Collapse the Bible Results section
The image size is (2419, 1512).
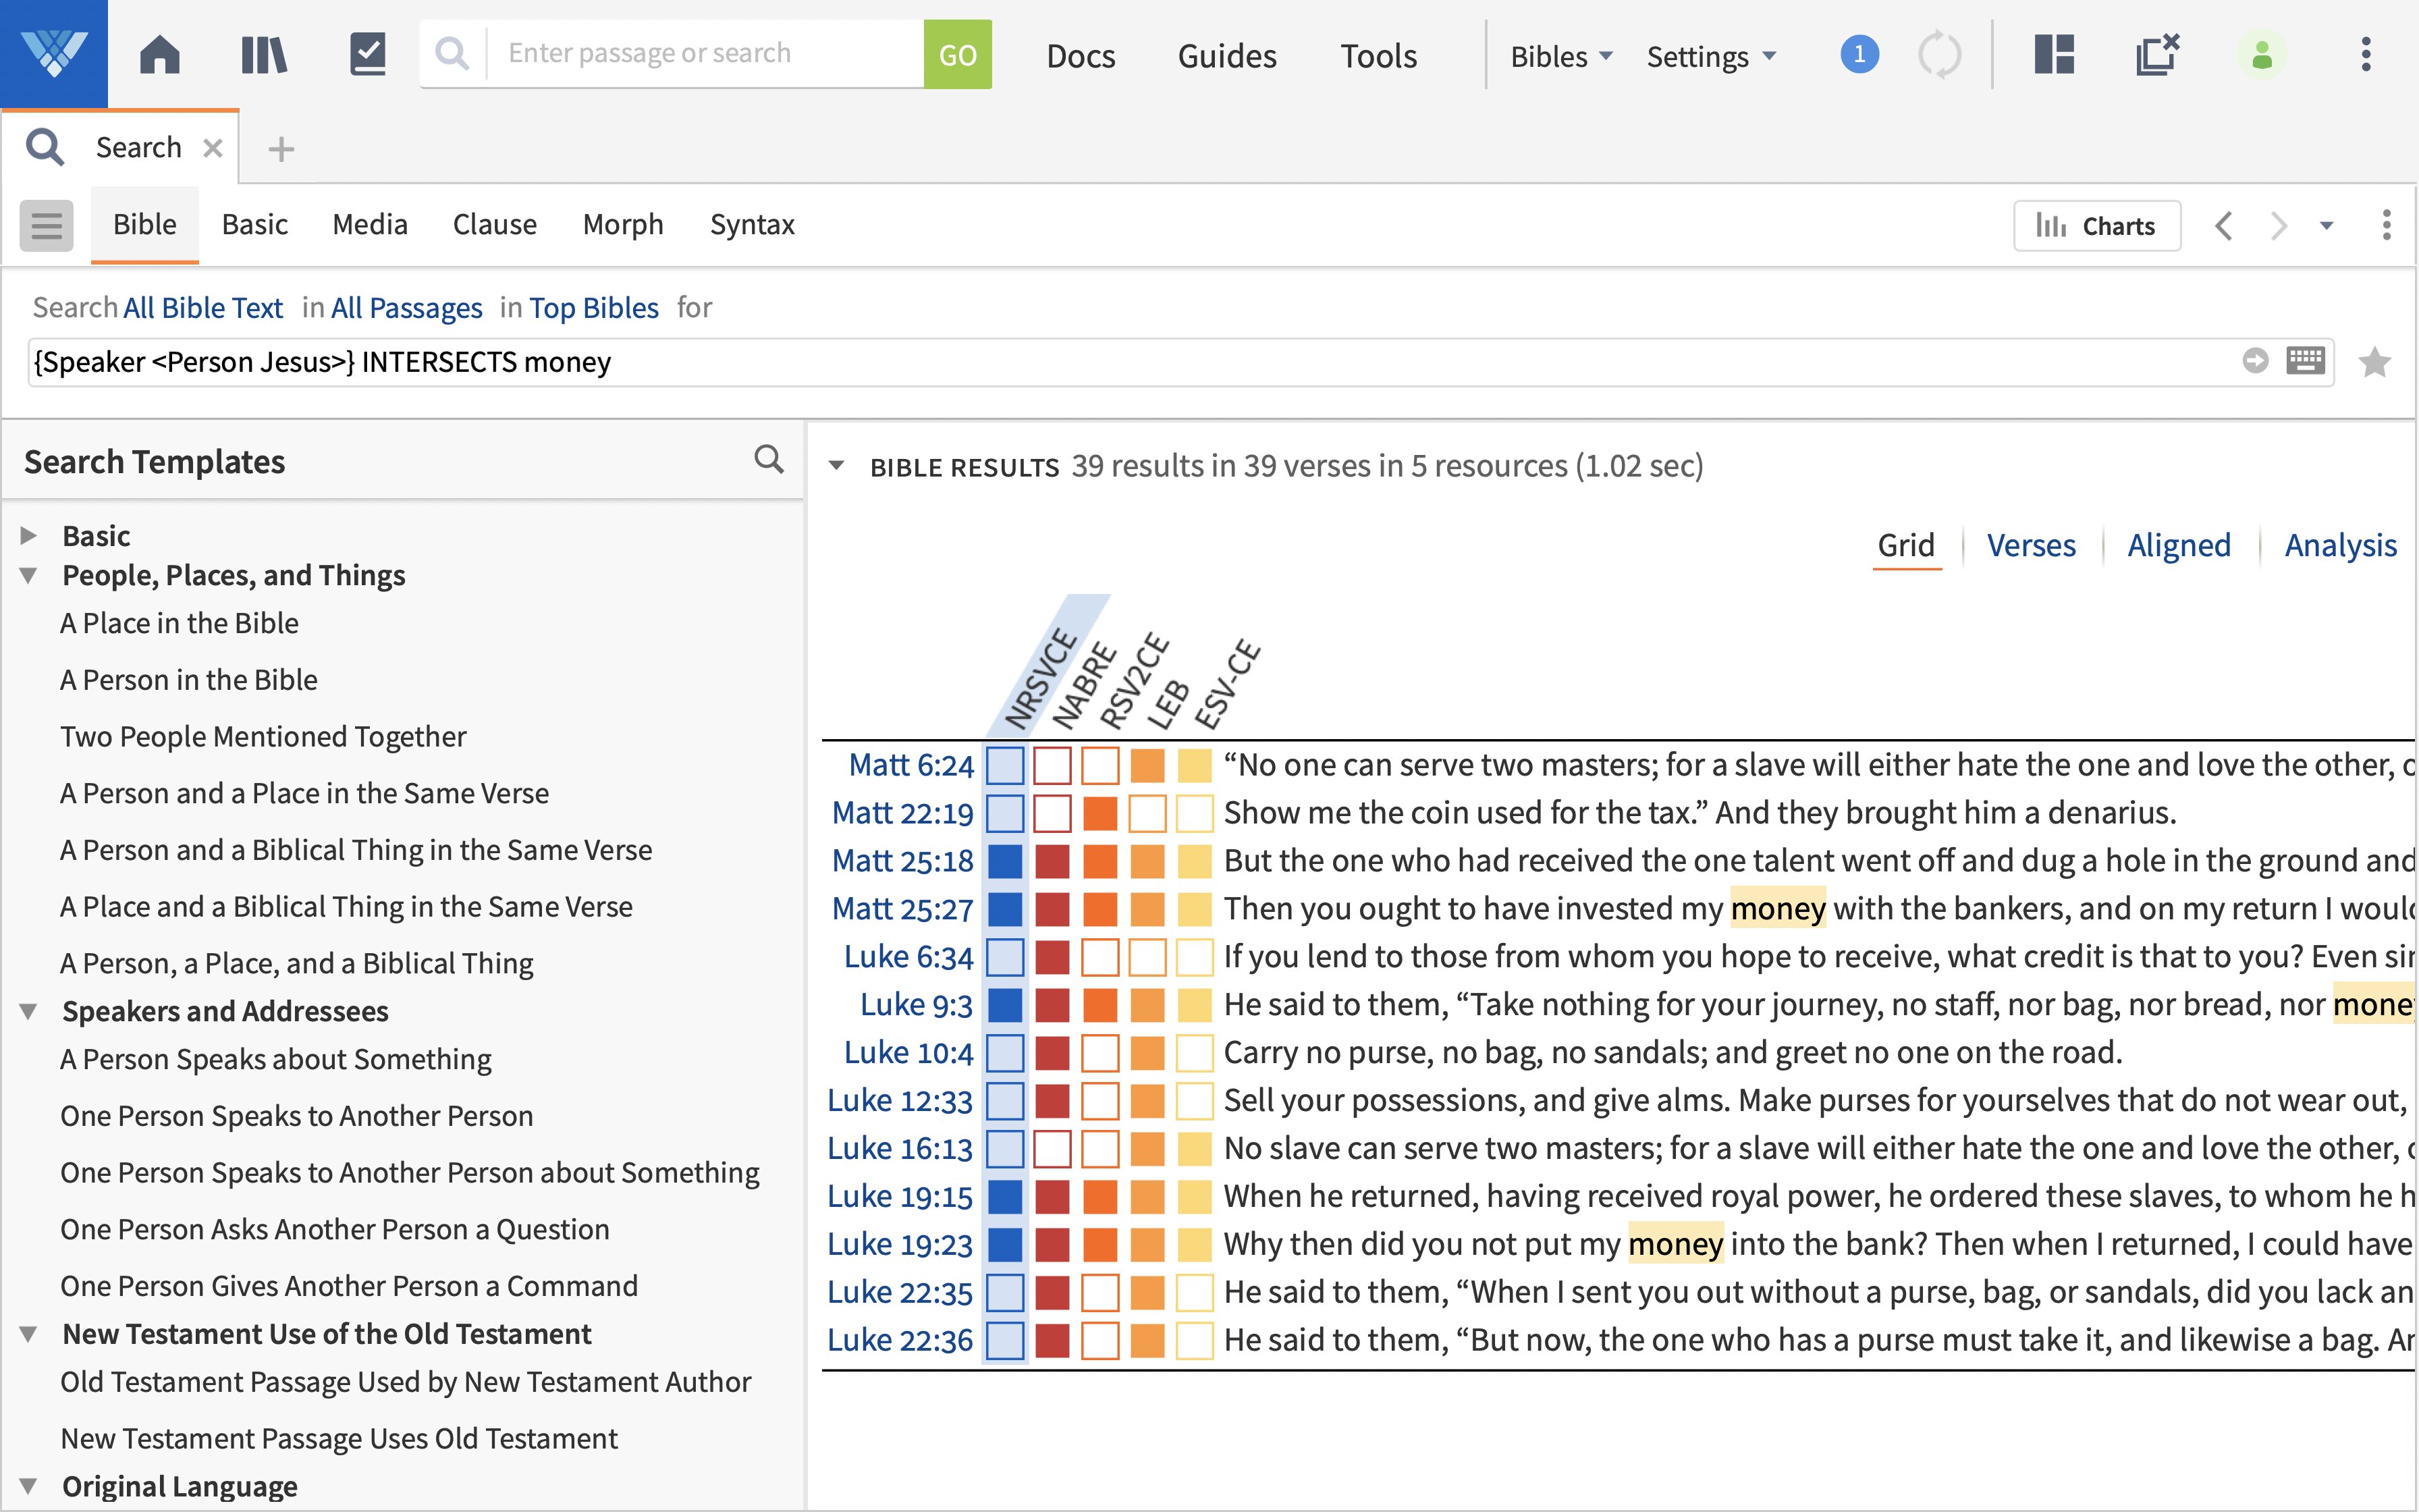838,466
